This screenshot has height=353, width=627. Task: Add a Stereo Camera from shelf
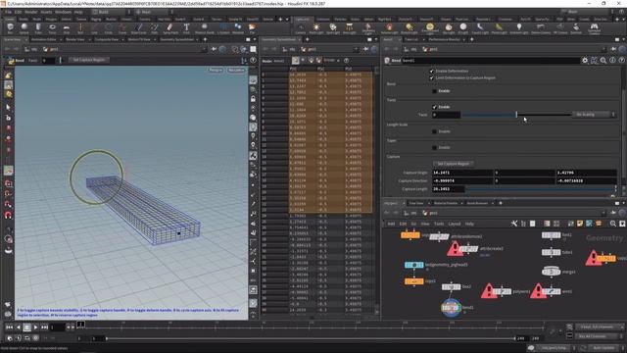(541, 28)
